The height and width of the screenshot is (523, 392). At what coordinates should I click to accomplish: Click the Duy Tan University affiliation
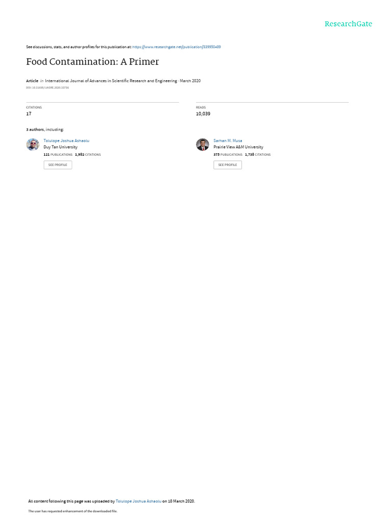pyautogui.click(x=60, y=147)
